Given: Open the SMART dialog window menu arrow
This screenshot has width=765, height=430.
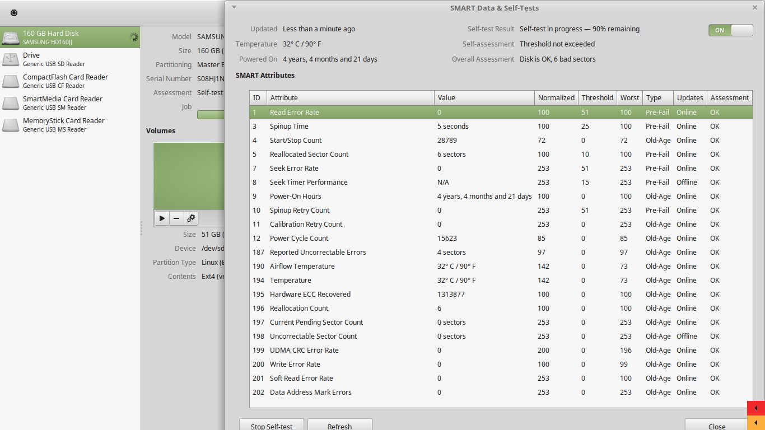Looking at the screenshot, I should [x=234, y=7].
